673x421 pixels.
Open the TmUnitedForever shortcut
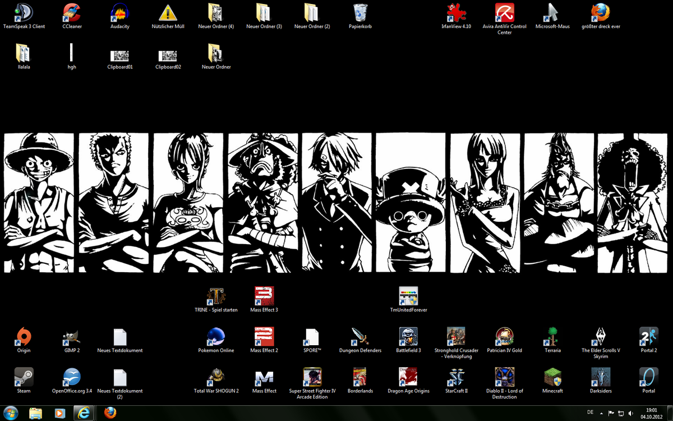pyautogui.click(x=408, y=299)
